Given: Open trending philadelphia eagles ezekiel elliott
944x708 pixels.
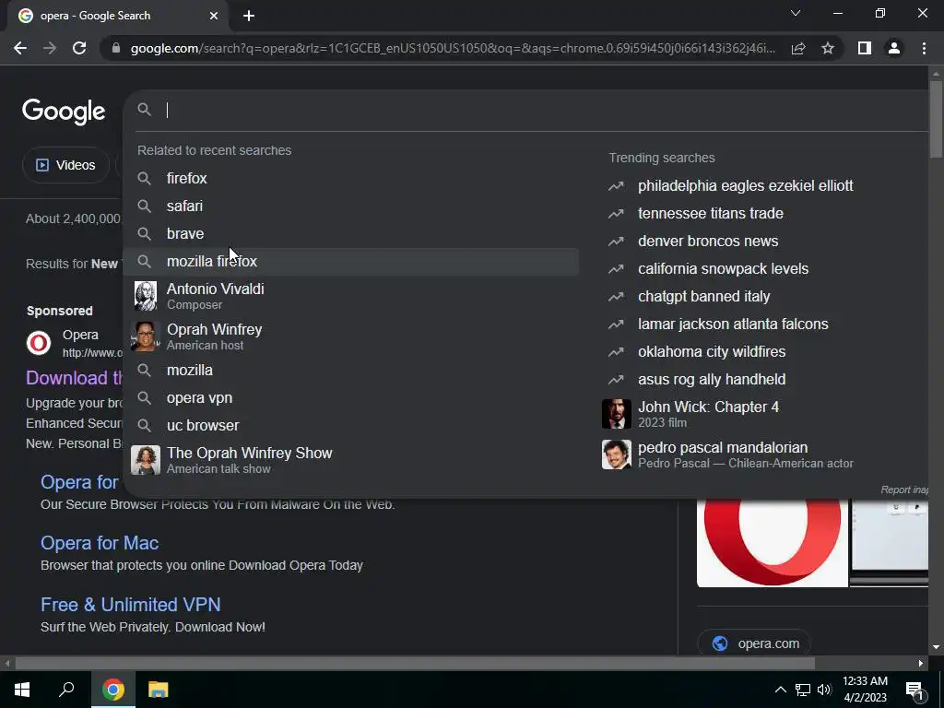Looking at the screenshot, I should click(745, 185).
